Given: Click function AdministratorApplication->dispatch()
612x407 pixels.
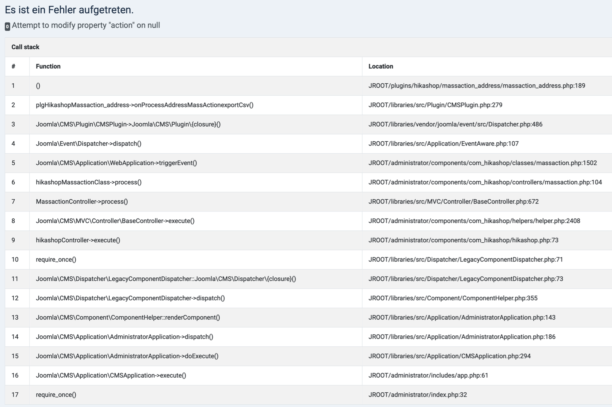Looking at the screenshot, I should (124, 337).
